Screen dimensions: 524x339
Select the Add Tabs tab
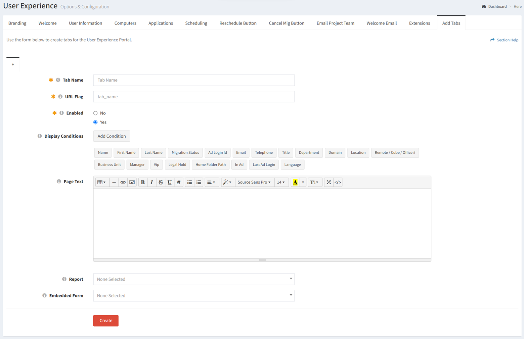tap(451, 23)
